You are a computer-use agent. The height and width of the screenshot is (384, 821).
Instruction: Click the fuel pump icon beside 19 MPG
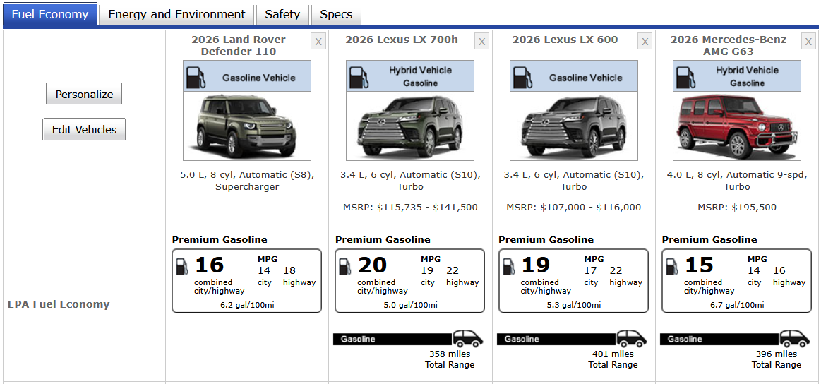click(508, 266)
